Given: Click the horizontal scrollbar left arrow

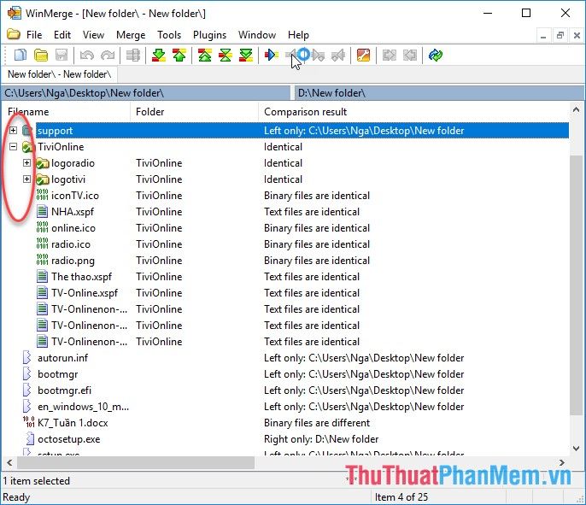Looking at the screenshot, I should pyautogui.click(x=9, y=463).
